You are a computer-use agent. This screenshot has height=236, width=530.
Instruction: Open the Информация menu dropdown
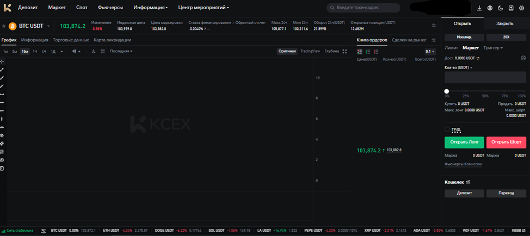pos(150,8)
